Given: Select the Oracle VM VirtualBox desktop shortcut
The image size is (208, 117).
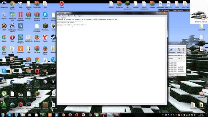Looking at the screenshot, I should [x=29, y=84].
